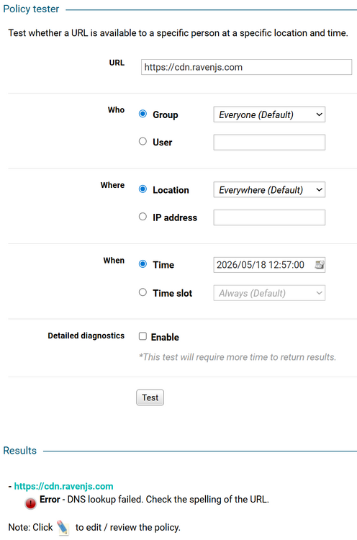Open the Always (Default) time slot dropdown
Image resolution: width=357 pixels, height=540 pixels.
click(x=269, y=293)
